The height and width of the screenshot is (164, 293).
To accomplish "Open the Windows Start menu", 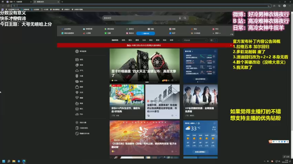I will coord(4,161).
